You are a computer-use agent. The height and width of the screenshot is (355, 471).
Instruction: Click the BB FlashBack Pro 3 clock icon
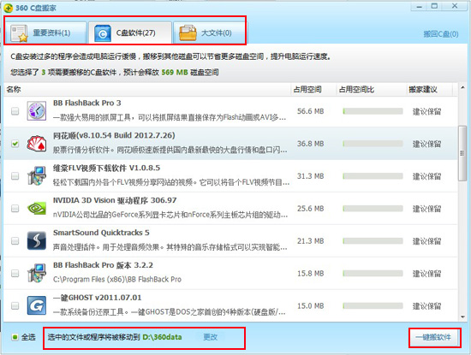37,110
